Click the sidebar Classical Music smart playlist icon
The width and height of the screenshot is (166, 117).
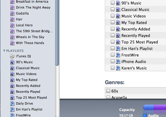click(12, 68)
